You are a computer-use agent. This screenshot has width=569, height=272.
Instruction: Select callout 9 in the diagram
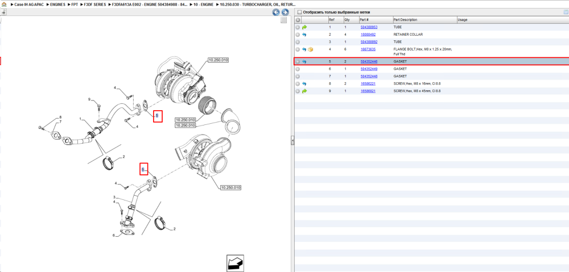89,99
